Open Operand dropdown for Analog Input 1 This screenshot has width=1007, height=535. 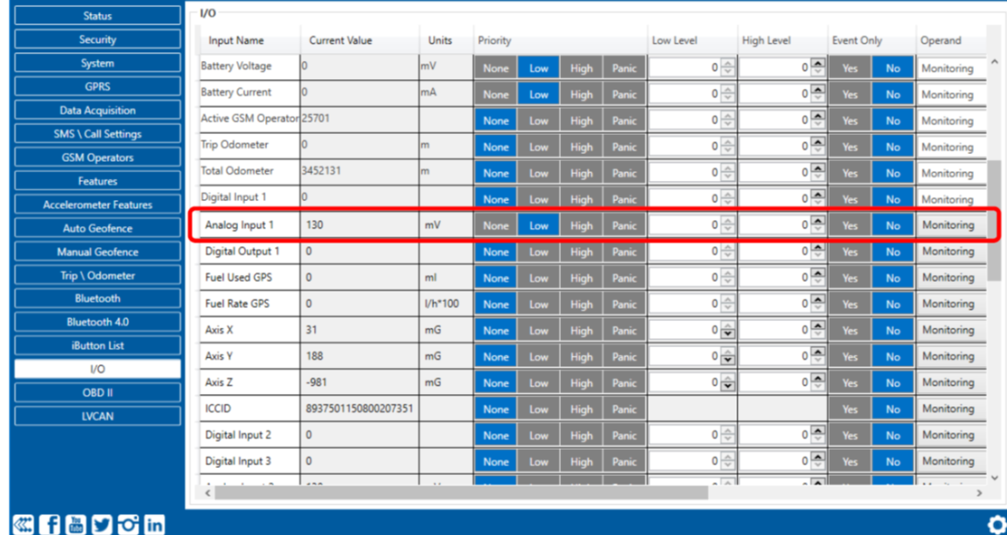[948, 225]
